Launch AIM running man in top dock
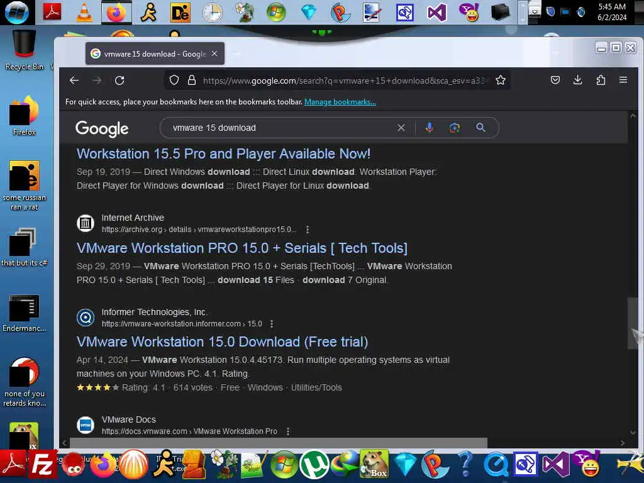Viewport: 644px width, 483px height. 148,13
